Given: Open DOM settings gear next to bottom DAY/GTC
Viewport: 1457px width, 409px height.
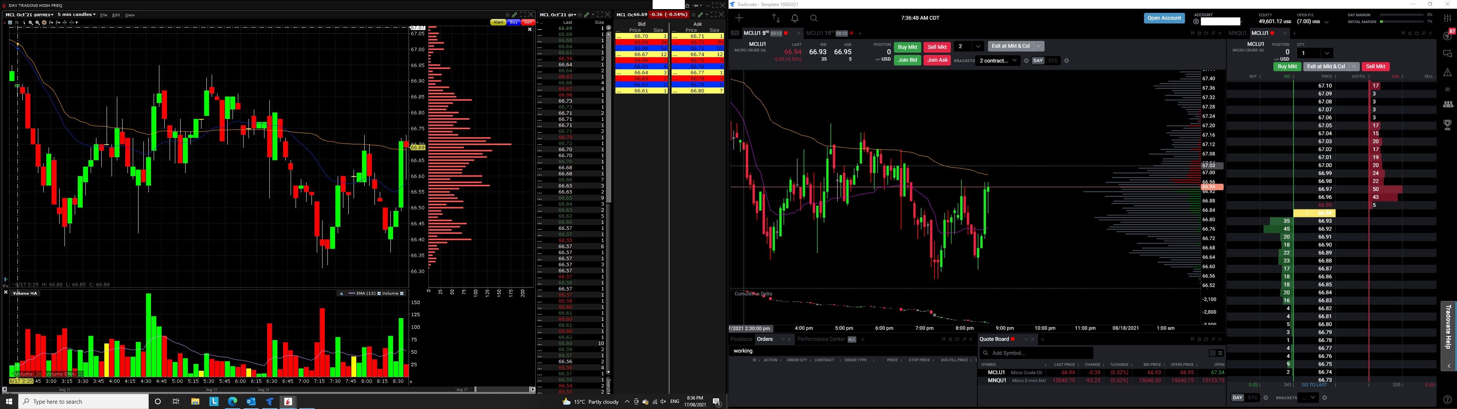Looking at the screenshot, I should (x=1266, y=398).
